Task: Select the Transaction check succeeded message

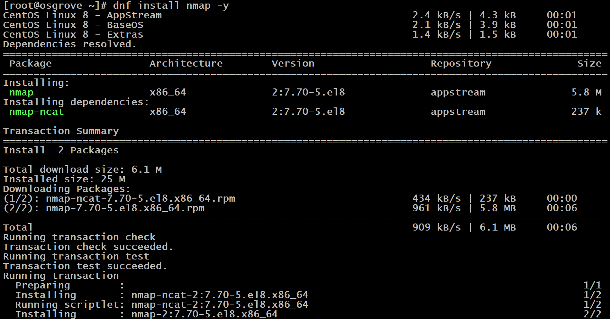Action: [88, 246]
